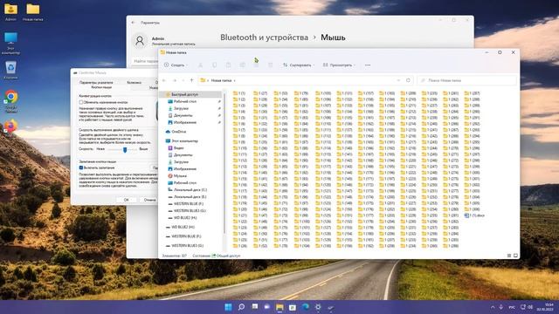Switch to Колесико tab in mouse properties
The height and width of the screenshot is (314, 559).
click(x=135, y=82)
